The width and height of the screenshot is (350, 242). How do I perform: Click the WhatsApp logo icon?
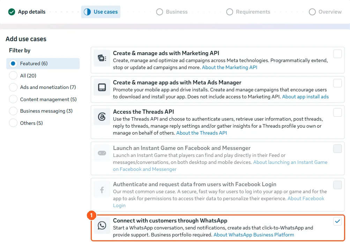point(102,226)
